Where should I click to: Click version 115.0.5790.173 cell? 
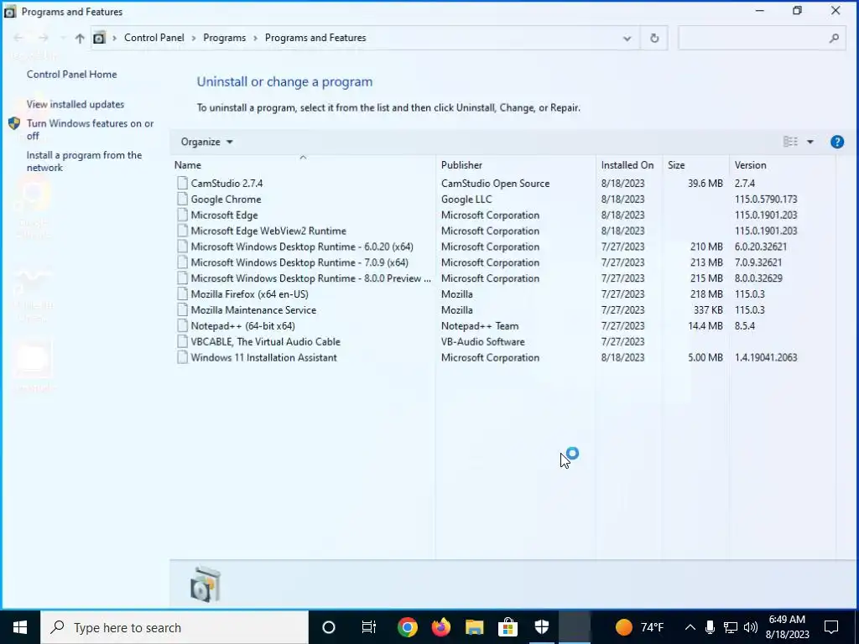[x=765, y=200]
